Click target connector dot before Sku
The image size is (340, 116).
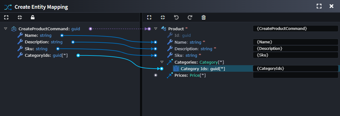[x=155, y=56]
